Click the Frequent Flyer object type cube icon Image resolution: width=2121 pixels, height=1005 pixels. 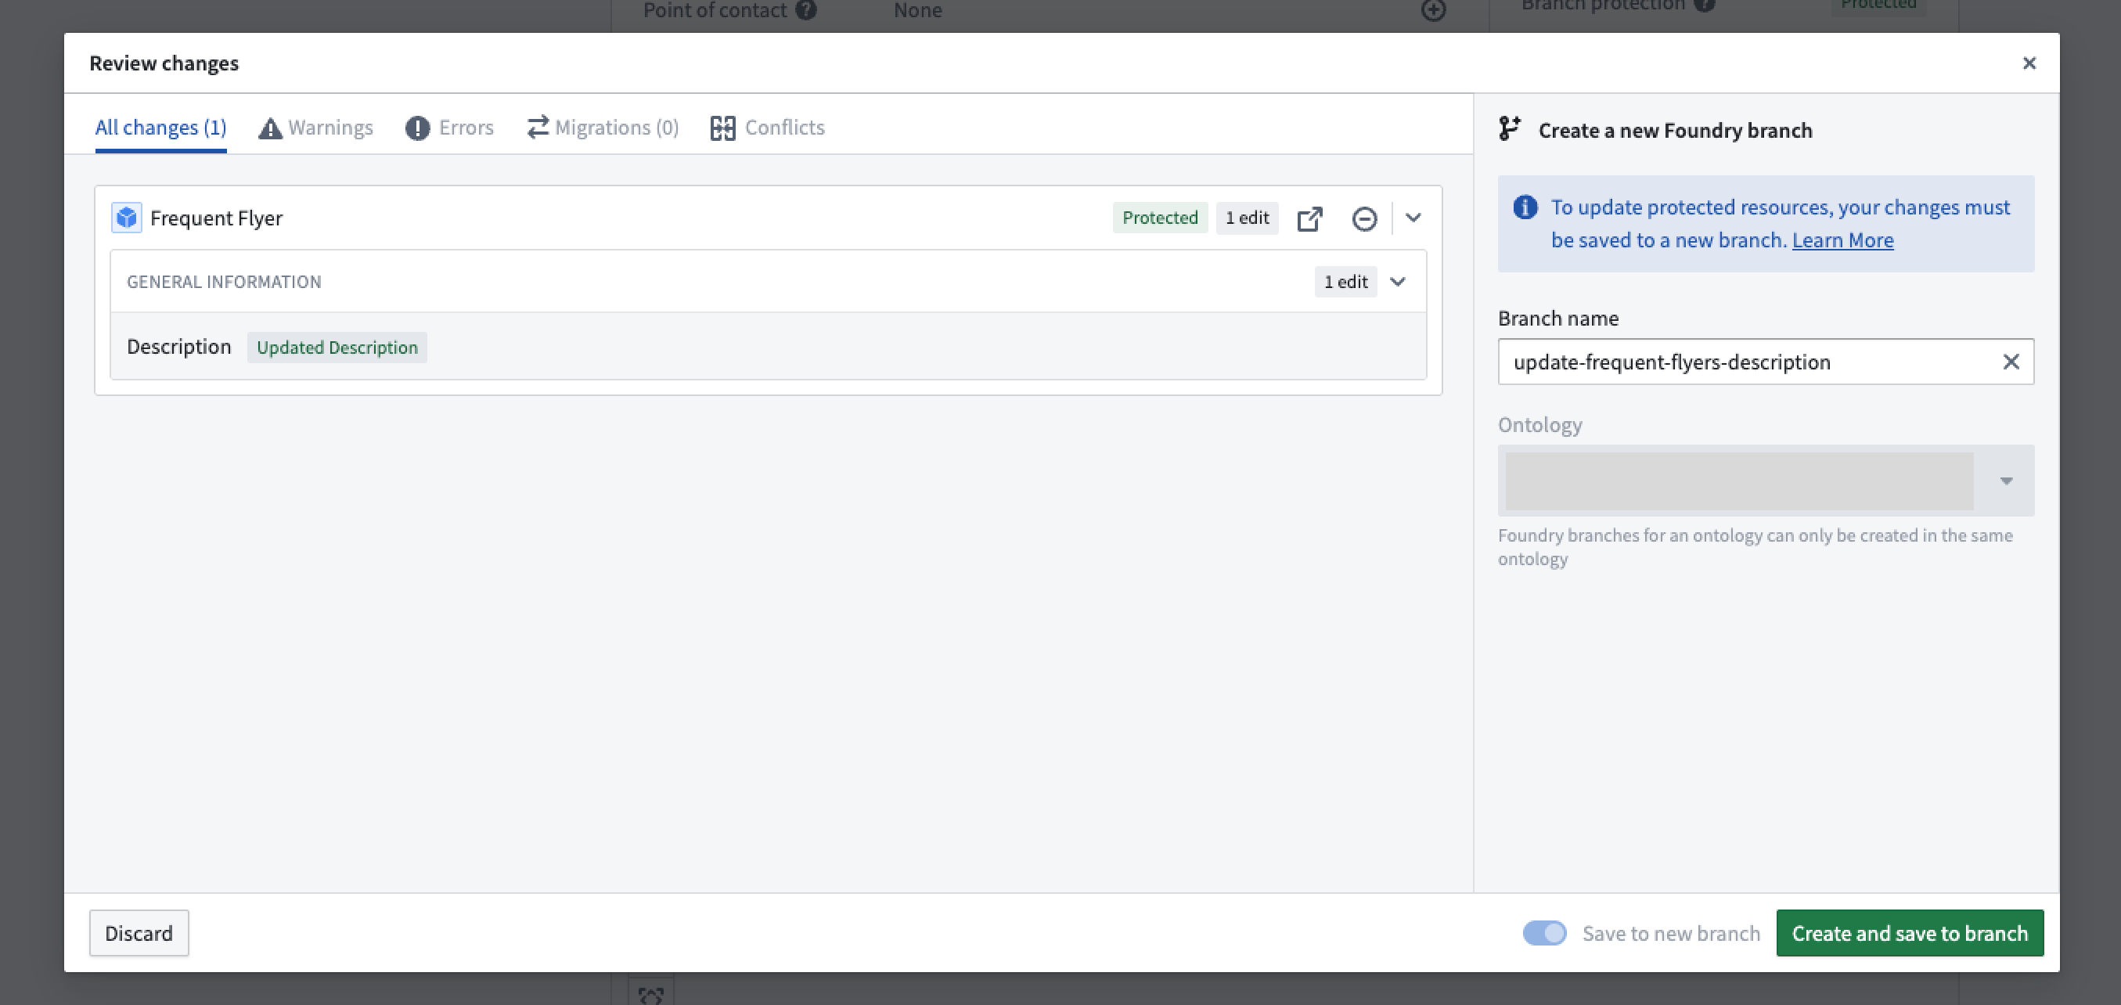127,218
